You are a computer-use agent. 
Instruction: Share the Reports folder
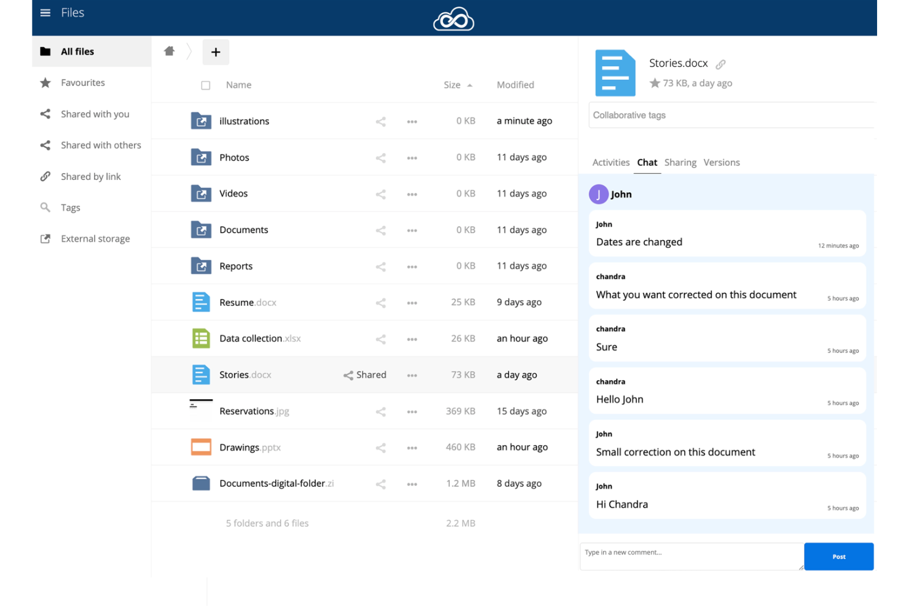click(x=381, y=266)
